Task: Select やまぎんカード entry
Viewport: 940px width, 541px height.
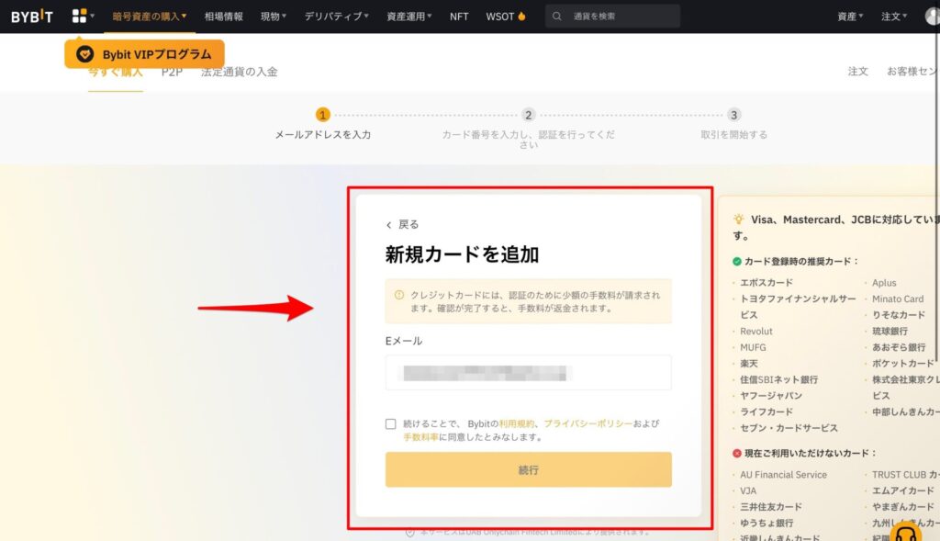Action: click(903, 507)
